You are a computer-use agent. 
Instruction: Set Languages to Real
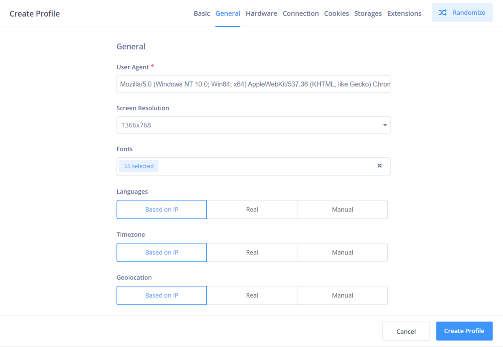click(x=252, y=209)
